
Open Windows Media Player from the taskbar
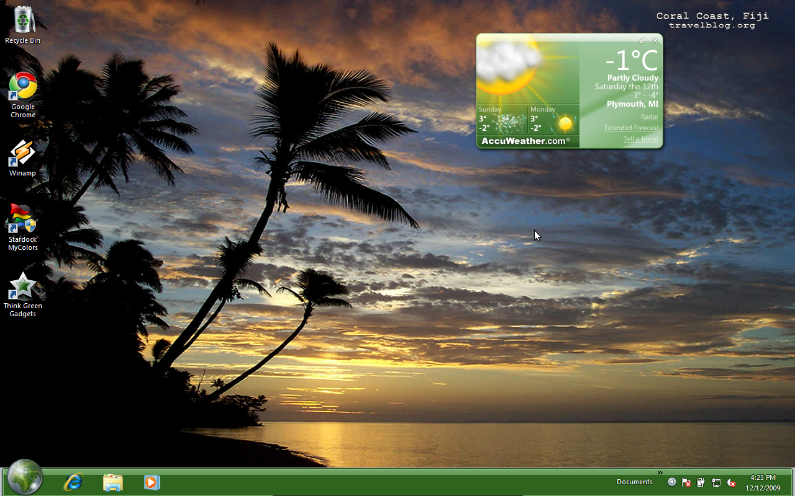click(152, 482)
